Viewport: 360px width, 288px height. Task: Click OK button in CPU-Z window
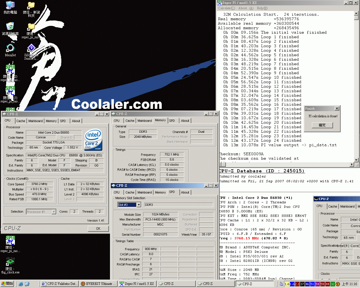98,229
